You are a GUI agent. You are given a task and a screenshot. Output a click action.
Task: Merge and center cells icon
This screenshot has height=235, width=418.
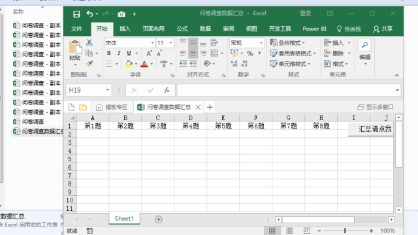coord(214,53)
